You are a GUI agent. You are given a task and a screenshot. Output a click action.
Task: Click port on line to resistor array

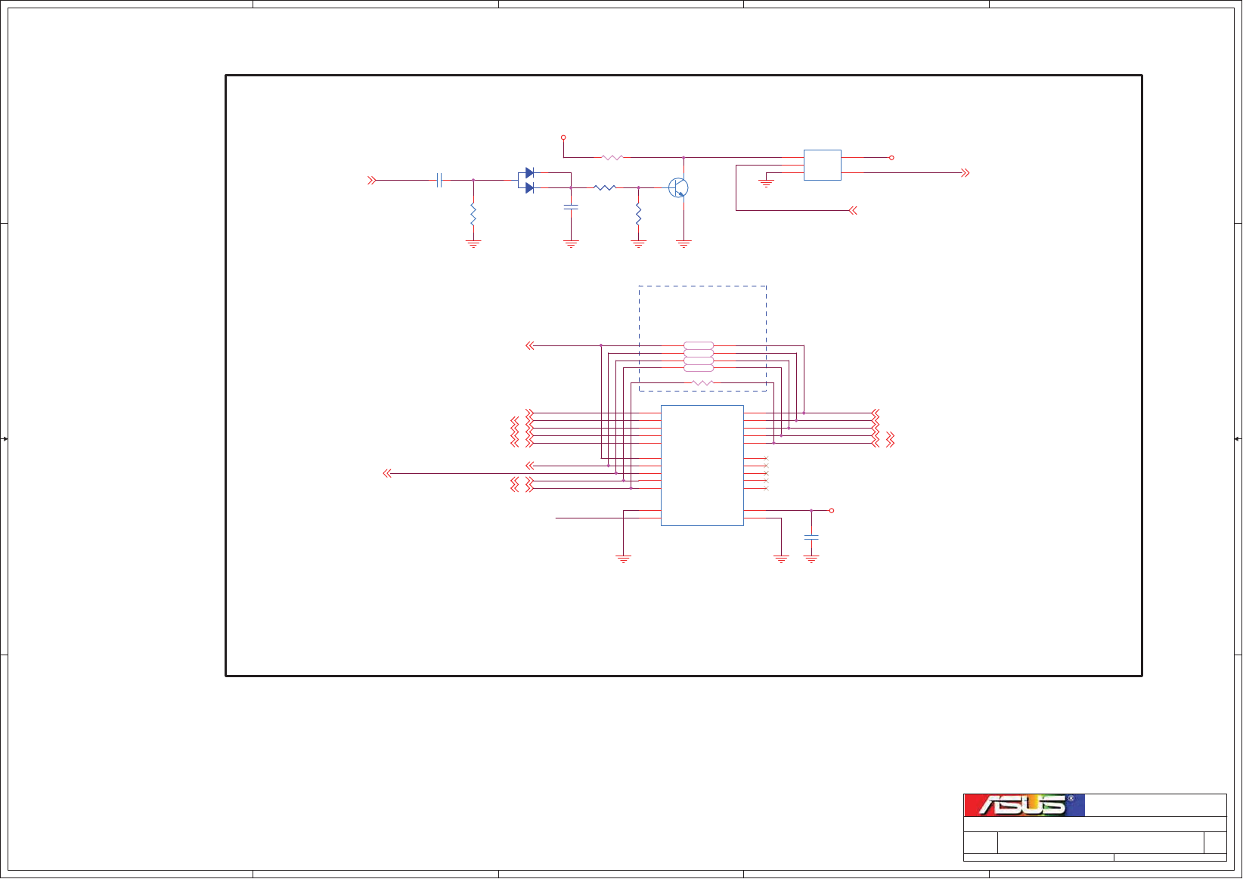click(x=529, y=345)
